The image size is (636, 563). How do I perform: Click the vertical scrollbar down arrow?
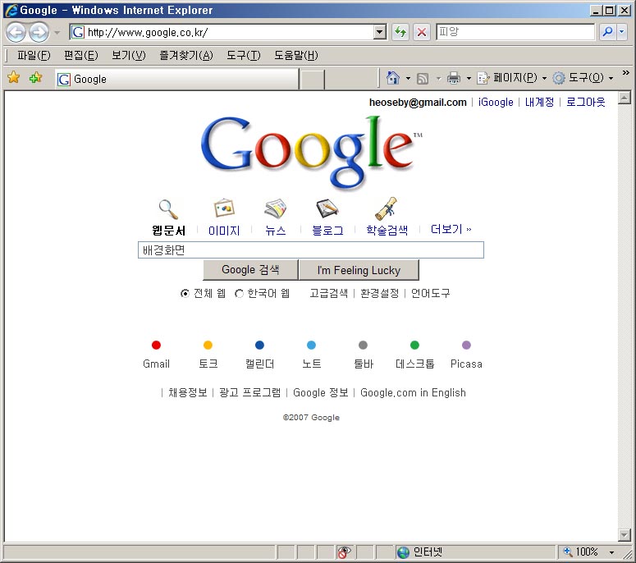point(625,535)
